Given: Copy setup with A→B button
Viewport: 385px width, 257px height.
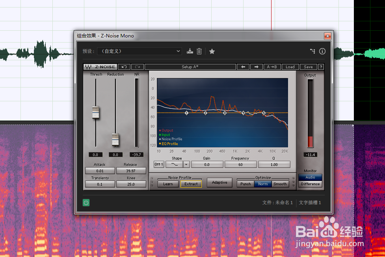Looking at the screenshot, I should pyautogui.click(x=272, y=67).
